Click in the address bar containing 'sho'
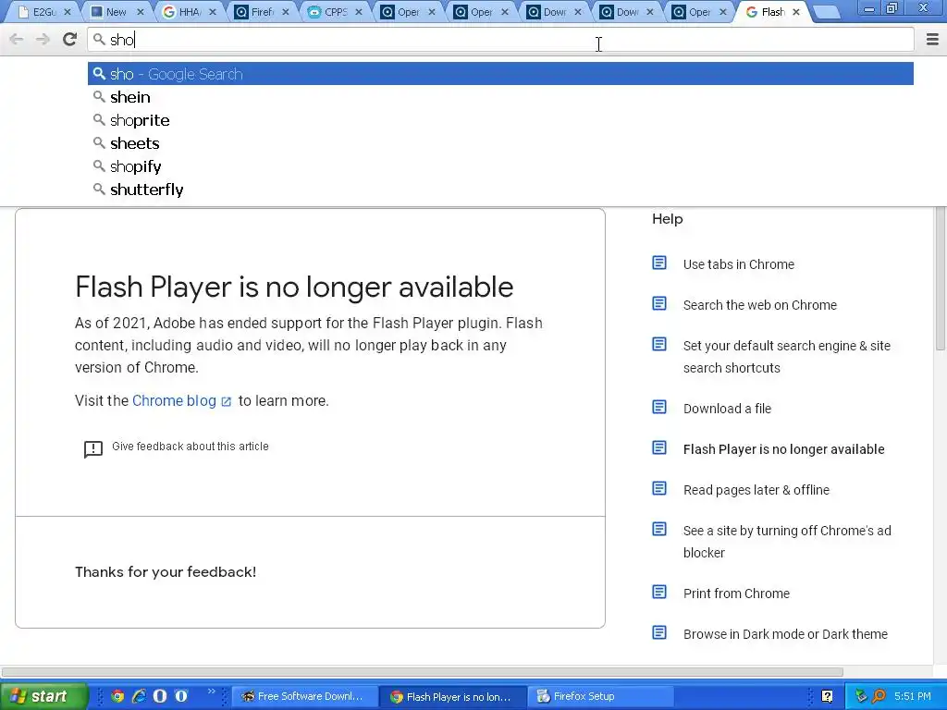Screen dimensions: 947x710 500,40
